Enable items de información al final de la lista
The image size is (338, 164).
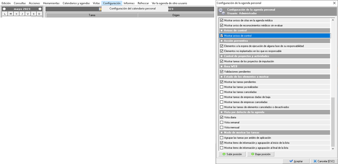[221, 148]
